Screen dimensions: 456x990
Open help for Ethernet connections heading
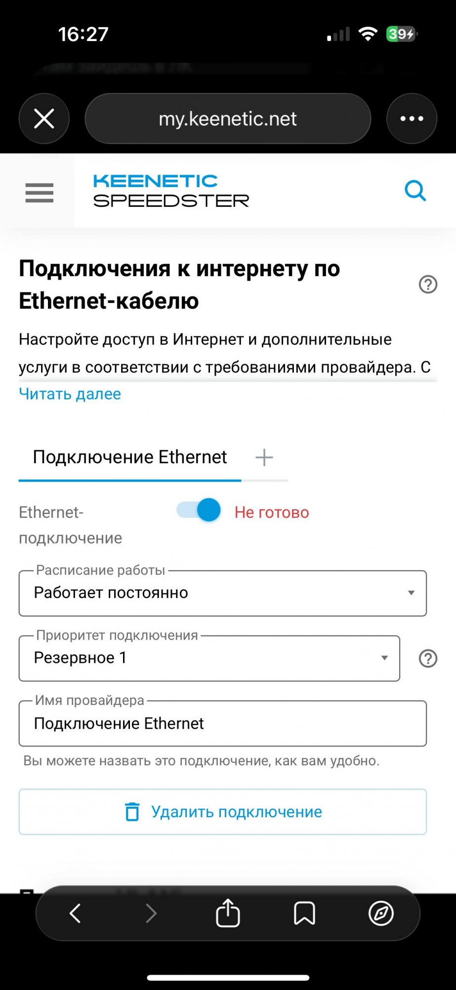[x=428, y=285]
